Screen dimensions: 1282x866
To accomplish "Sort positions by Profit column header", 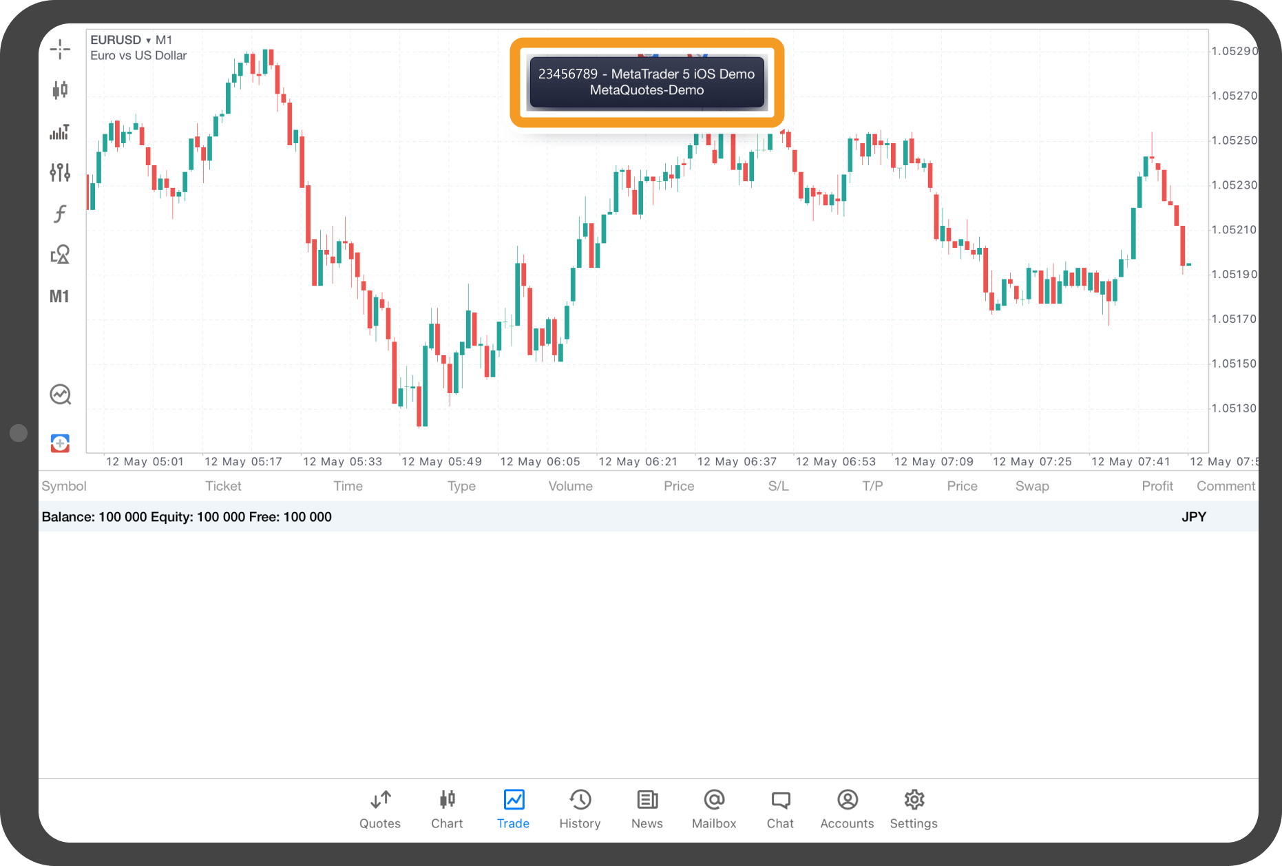I will coord(1157,486).
